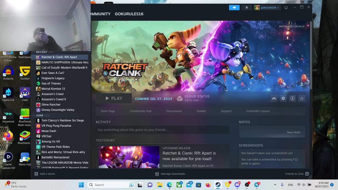Image resolution: width=338 pixels, height=190 pixels.
Task: Open the Guides tab
Action: coord(201,111)
